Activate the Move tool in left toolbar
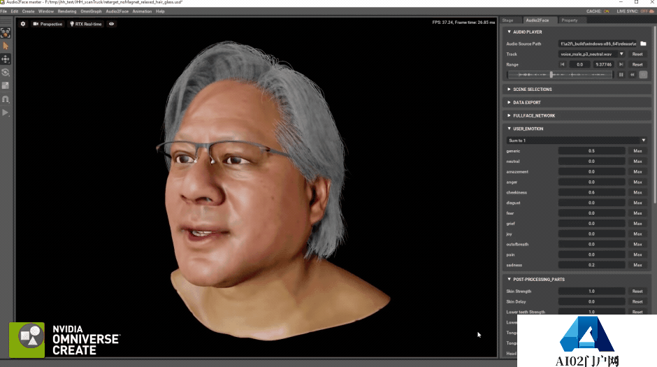The width and height of the screenshot is (657, 367). click(x=6, y=59)
